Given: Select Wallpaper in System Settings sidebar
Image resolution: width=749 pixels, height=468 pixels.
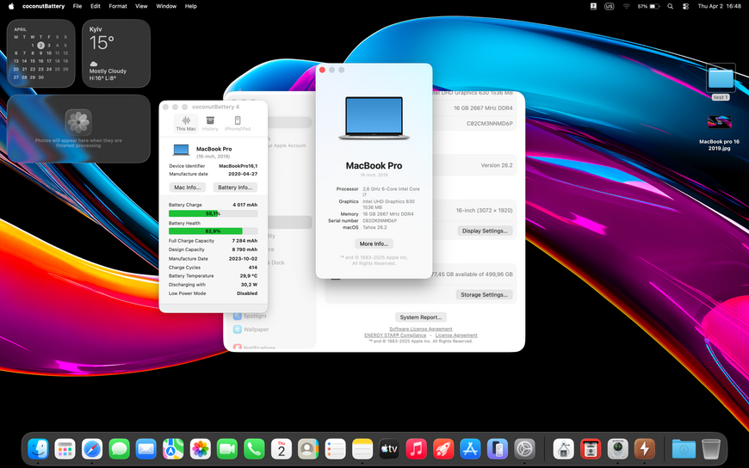Looking at the screenshot, I should (251, 329).
